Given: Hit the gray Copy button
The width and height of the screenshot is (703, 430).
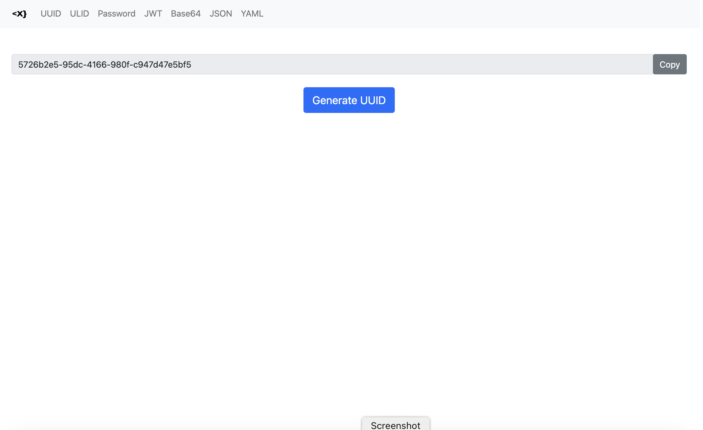Looking at the screenshot, I should click(669, 64).
